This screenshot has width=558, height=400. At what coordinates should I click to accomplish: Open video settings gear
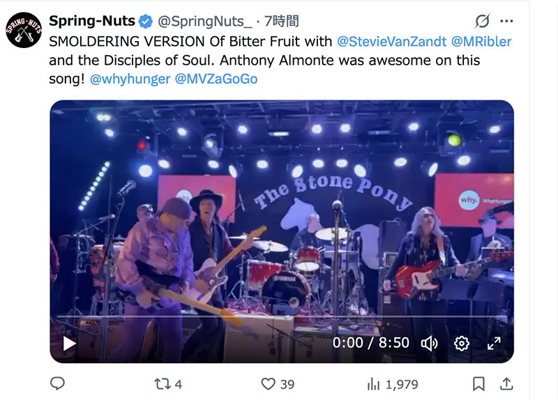pos(461,343)
